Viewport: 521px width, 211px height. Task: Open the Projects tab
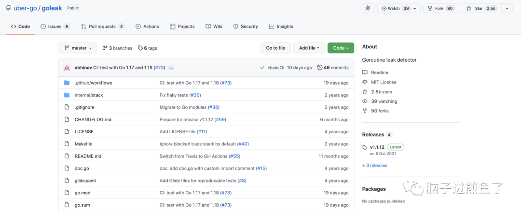(x=182, y=26)
